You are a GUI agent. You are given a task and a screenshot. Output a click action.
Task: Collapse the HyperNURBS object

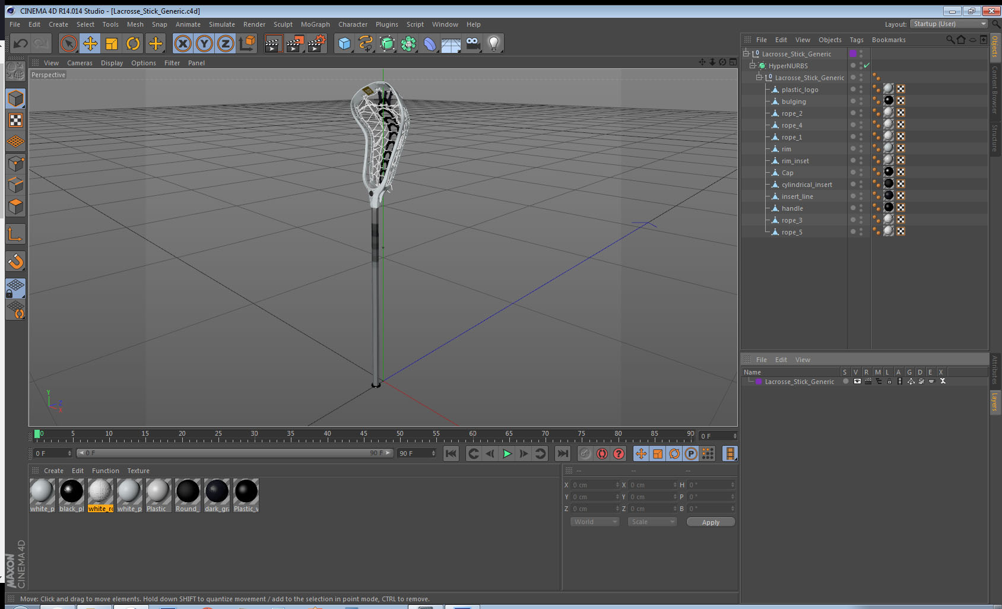click(752, 65)
